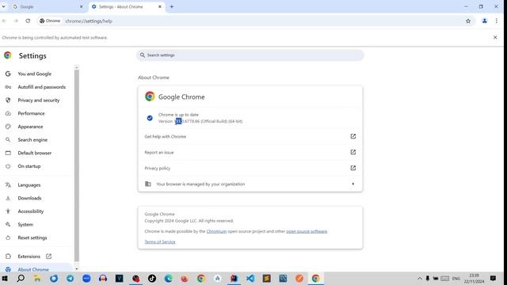This screenshot has width=507, height=285.
Task: Close the Settings - About Chrome tab
Action: coord(160,6)
